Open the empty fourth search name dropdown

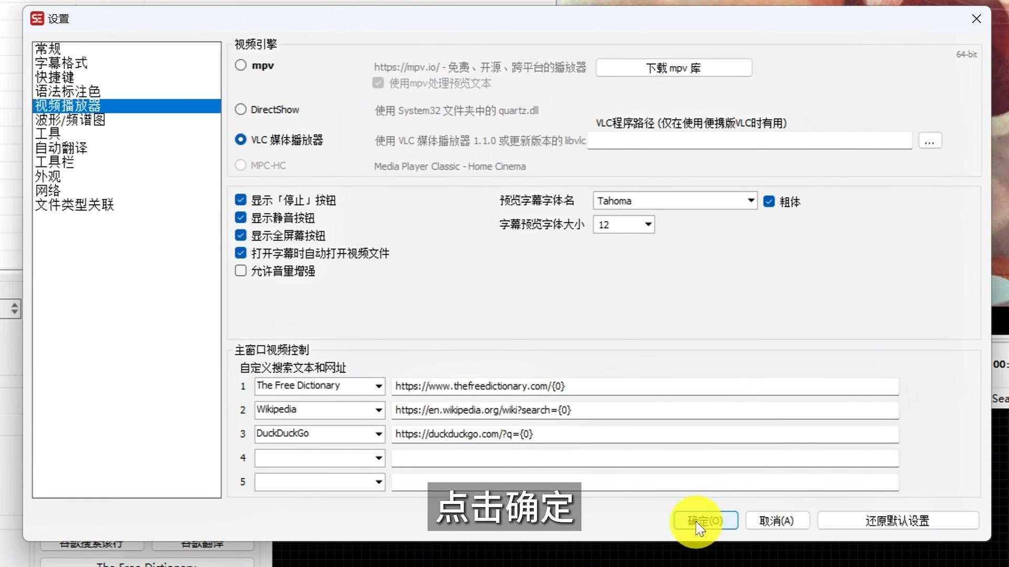(x=378, y=458)
